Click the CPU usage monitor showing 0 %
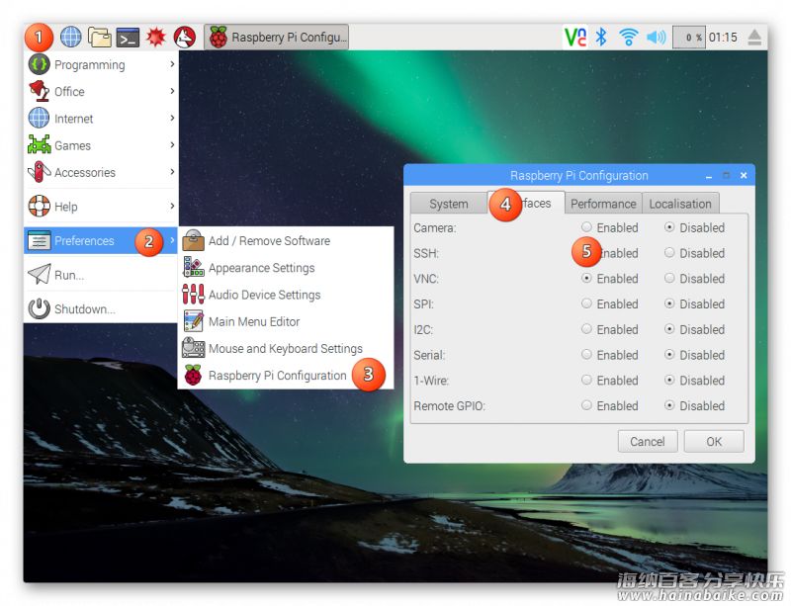The image size is (791, 606). point(688,38)
